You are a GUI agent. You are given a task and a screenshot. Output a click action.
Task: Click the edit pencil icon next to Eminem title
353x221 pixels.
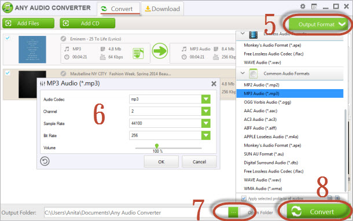click(x=63, y=39)
